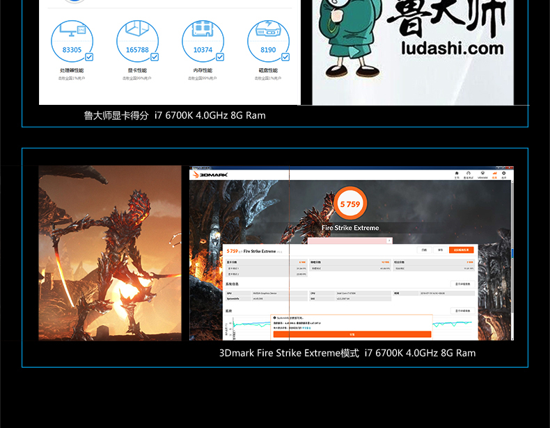Click the Ludashi mascot character image
550x428 pixels.
pos(349,38)
